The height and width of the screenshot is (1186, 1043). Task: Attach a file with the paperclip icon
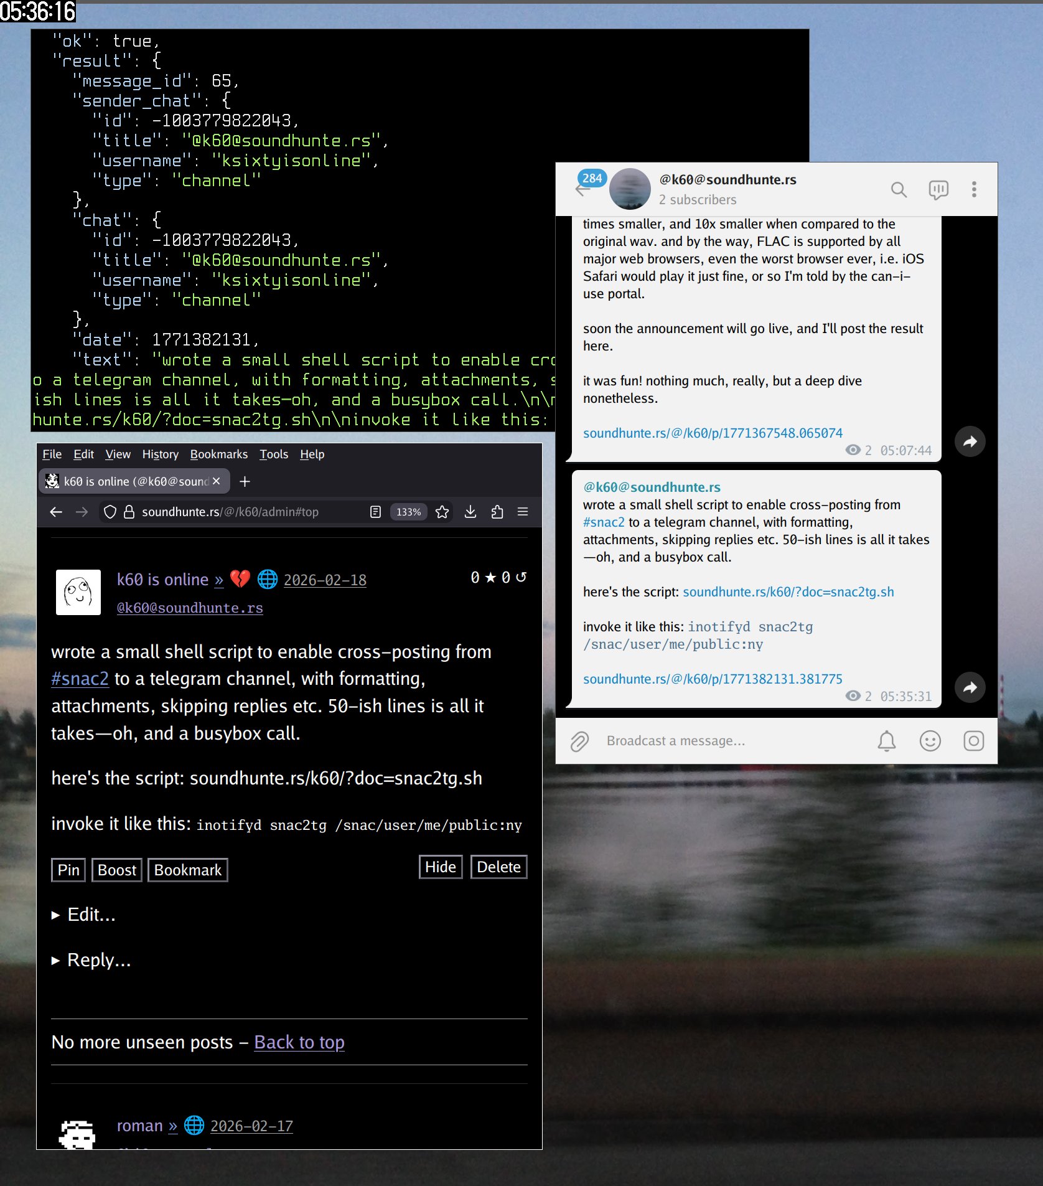tap(579, 741)
